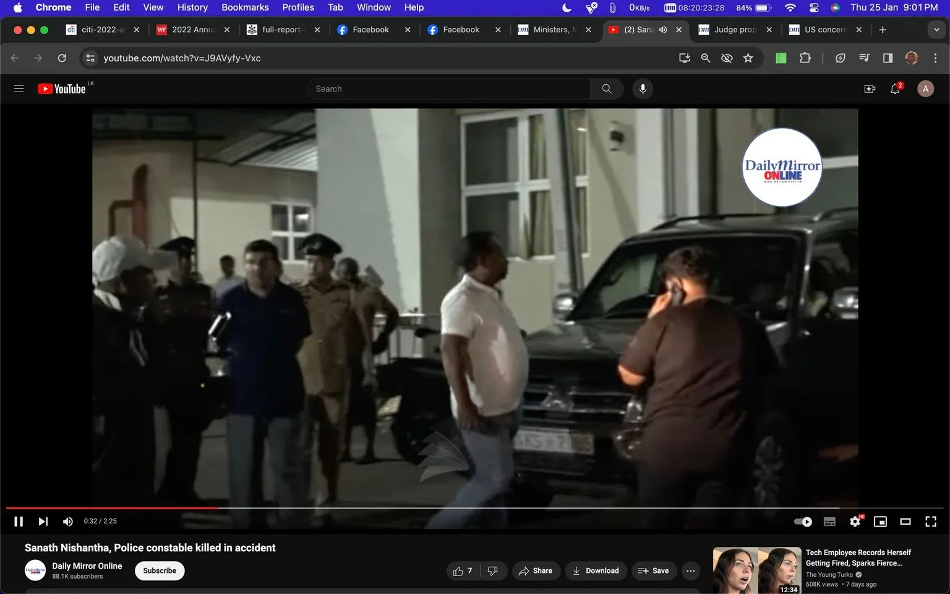This screenshot has height=594, width=950.
Task: Switch to the full-report tab
Action: click(282, 29)
